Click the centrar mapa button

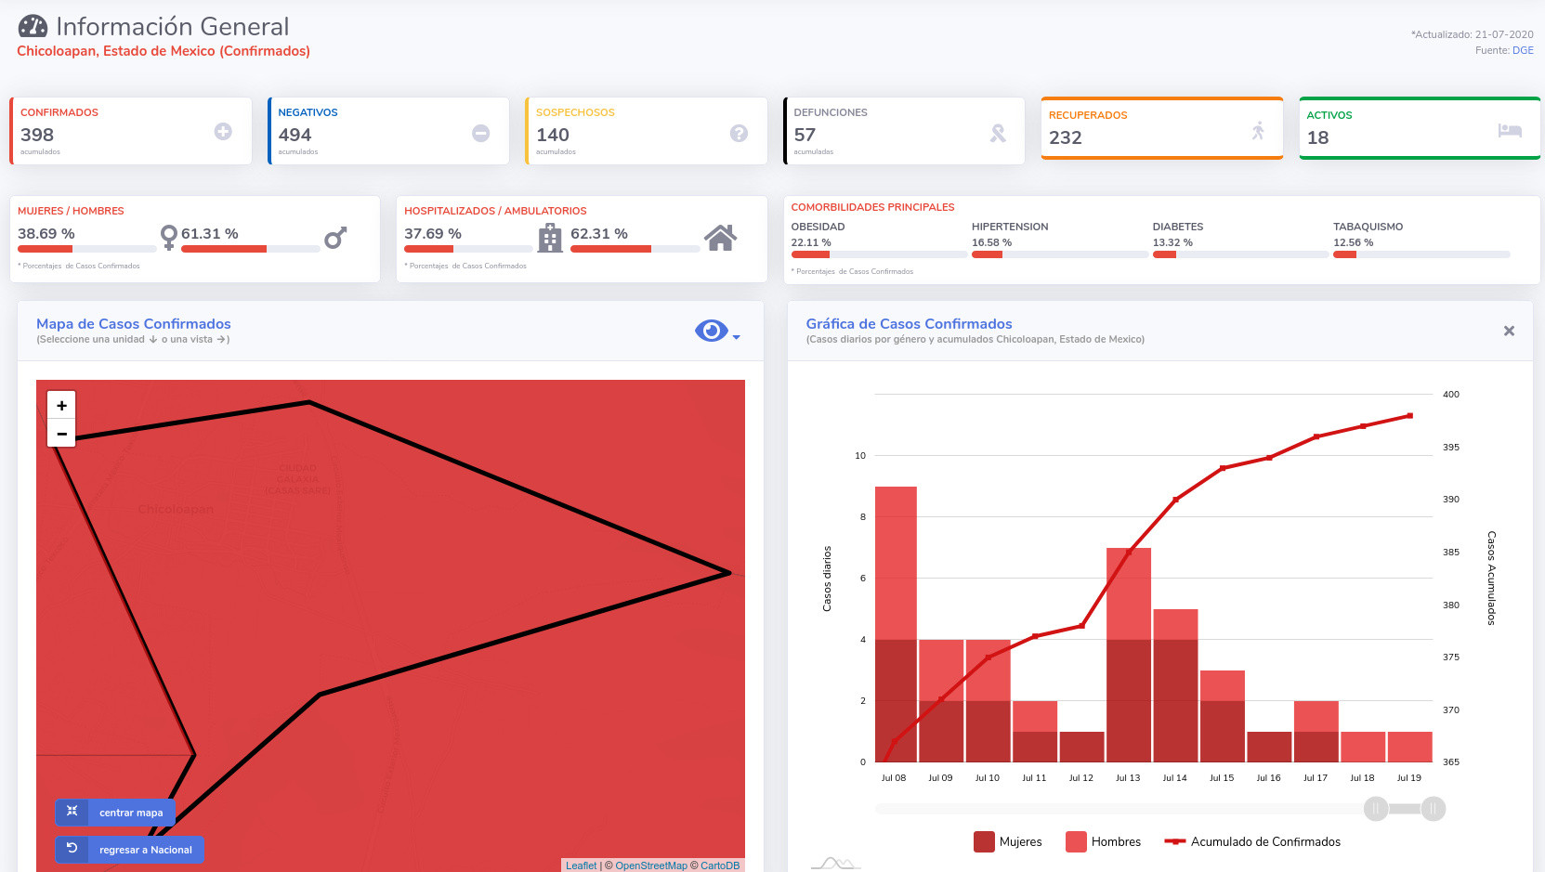tap(115, 813)
